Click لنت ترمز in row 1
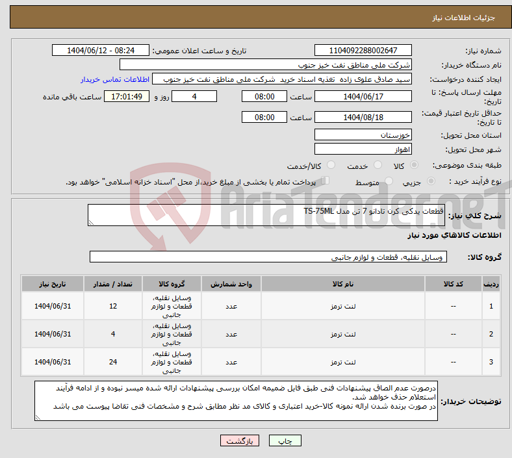 (x=343, y=306)
